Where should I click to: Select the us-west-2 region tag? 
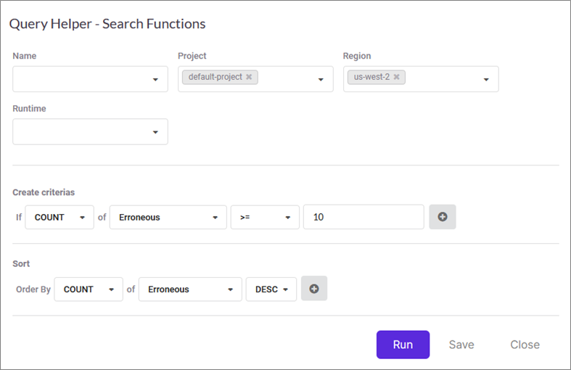pyautogui.click(x=368, y=77)
